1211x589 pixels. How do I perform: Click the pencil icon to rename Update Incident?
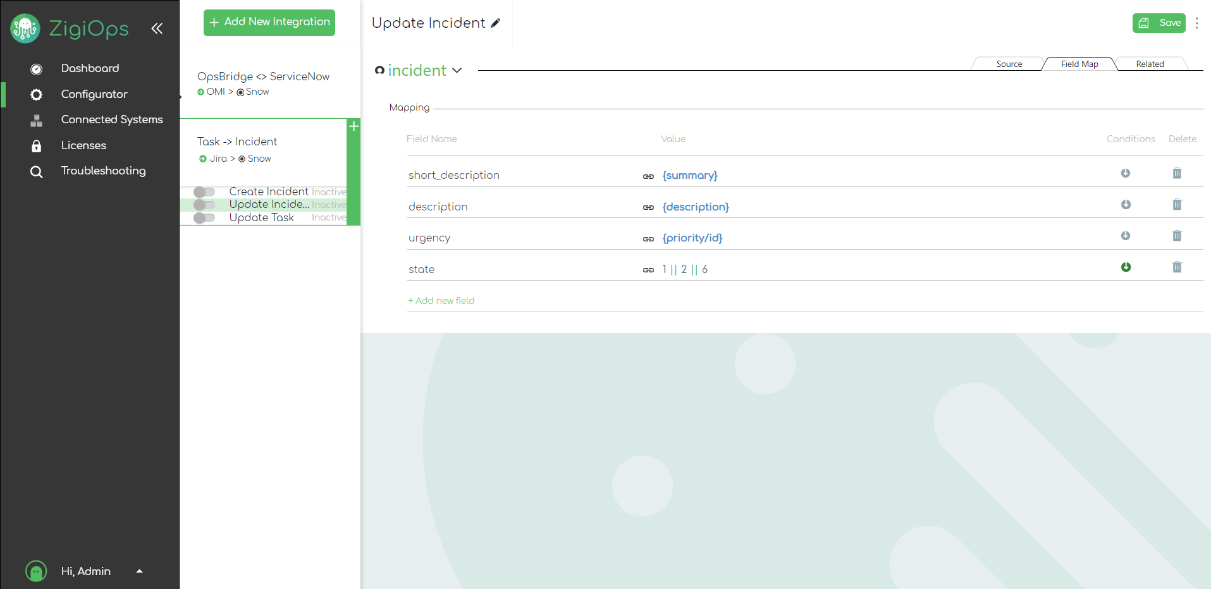pos(496,23)
